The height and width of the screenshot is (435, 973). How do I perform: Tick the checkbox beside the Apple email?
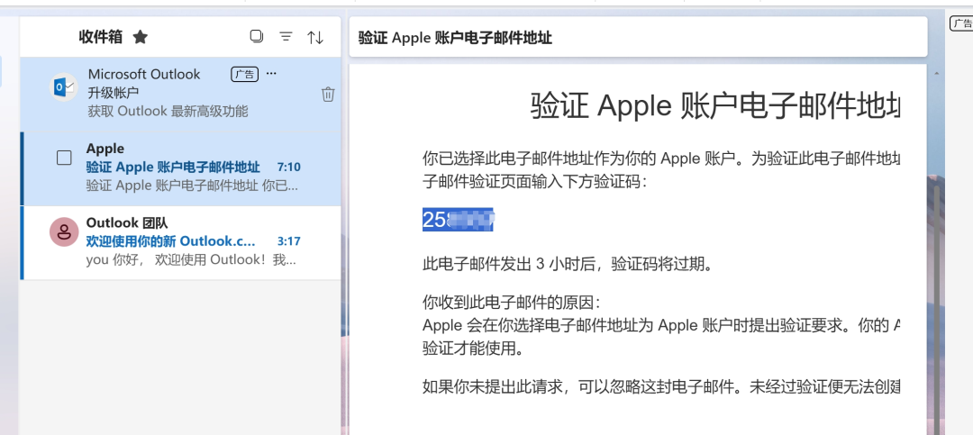coord(64,159)
